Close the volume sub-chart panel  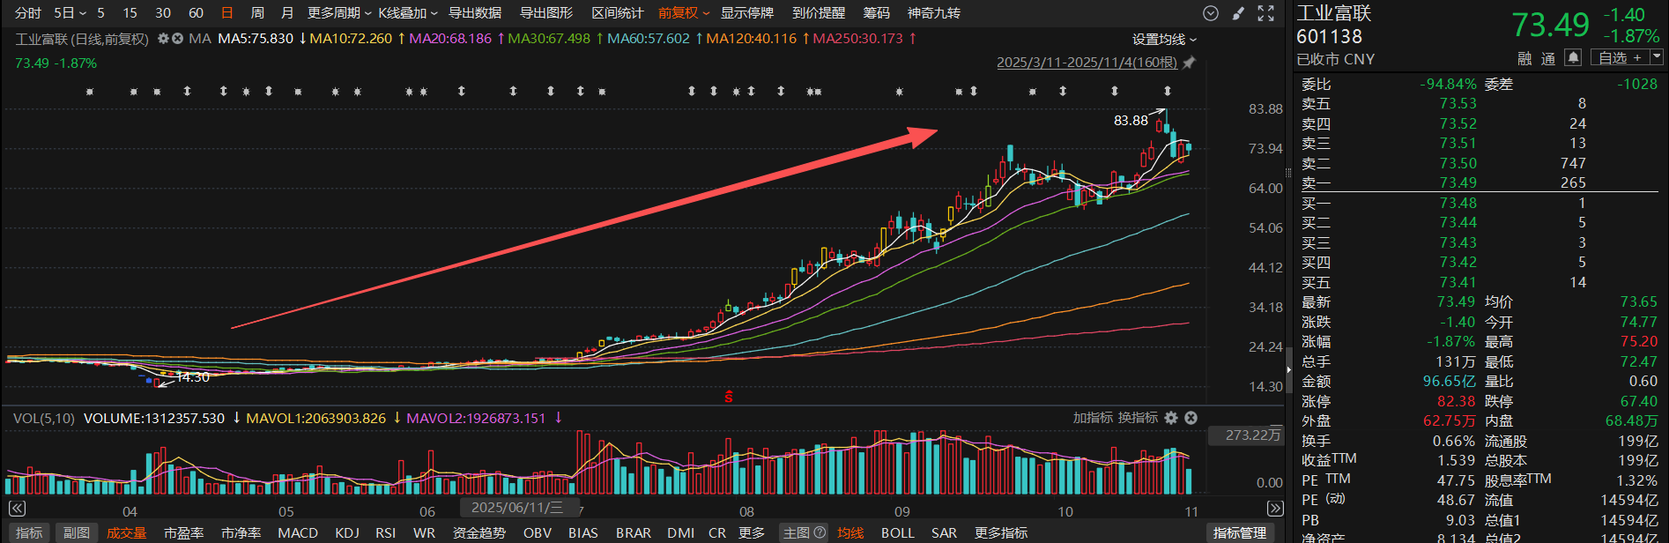coord(1191,418)
